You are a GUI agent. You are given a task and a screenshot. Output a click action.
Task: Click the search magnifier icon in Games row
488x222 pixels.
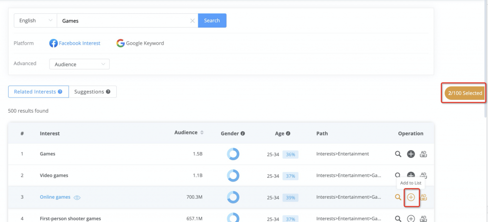click(x=398, y=154)
